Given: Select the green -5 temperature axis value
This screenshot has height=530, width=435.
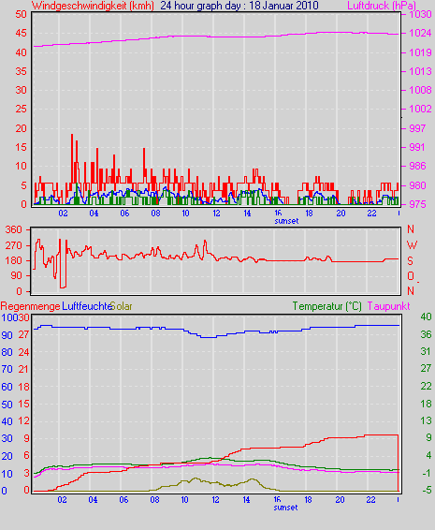Looking at the screenshot, I should tap(426, 490).
